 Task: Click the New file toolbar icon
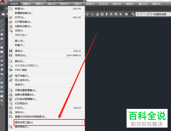[3, 14]
